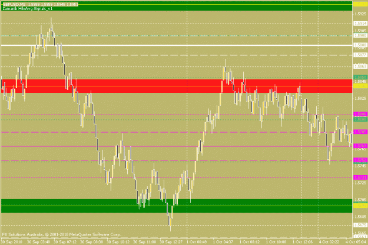Click the magenta 1.5752 price tag
The height and width of the screenshot is (245, 368).
tap(360, 160)
